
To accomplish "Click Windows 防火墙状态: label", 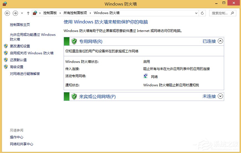I will [82, 61].
